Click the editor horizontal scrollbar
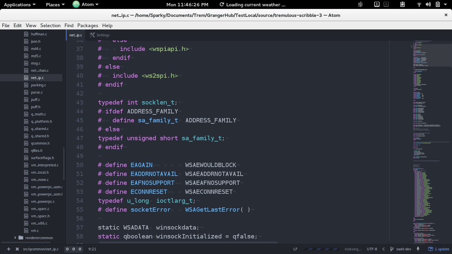The width and height of the screenshot is (452, 254). [x=188, y=242]
